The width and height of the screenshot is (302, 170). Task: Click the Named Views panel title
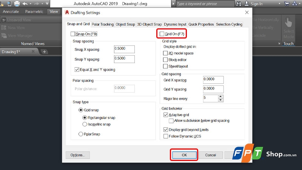coord(33,43)
